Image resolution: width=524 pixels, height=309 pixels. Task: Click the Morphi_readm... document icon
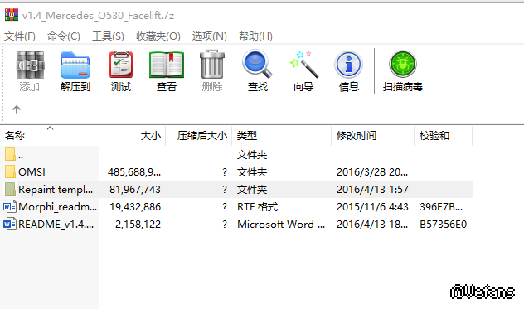[10, 206]
